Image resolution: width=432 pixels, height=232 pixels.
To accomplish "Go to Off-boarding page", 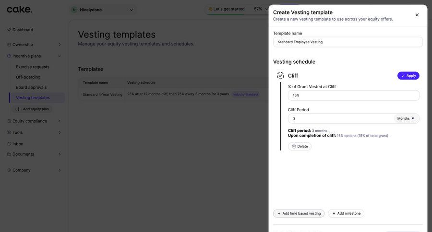I will [x=28, y=77].
